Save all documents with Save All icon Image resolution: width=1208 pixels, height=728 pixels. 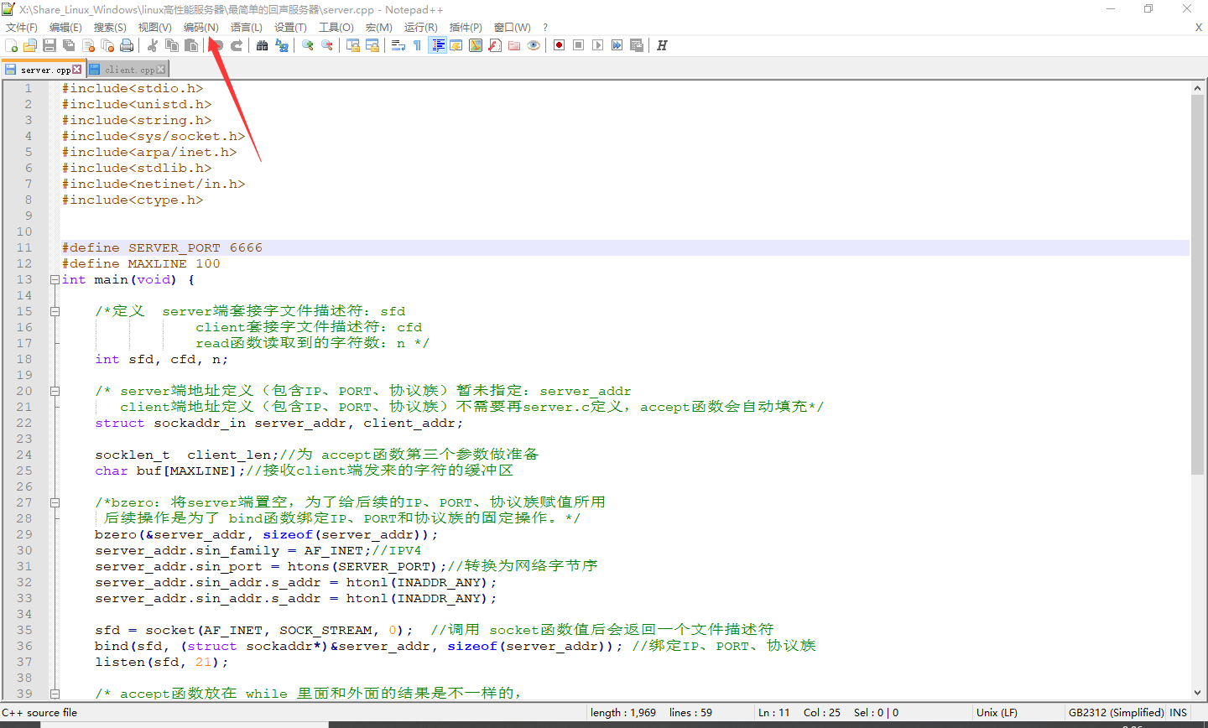[68, 46]
